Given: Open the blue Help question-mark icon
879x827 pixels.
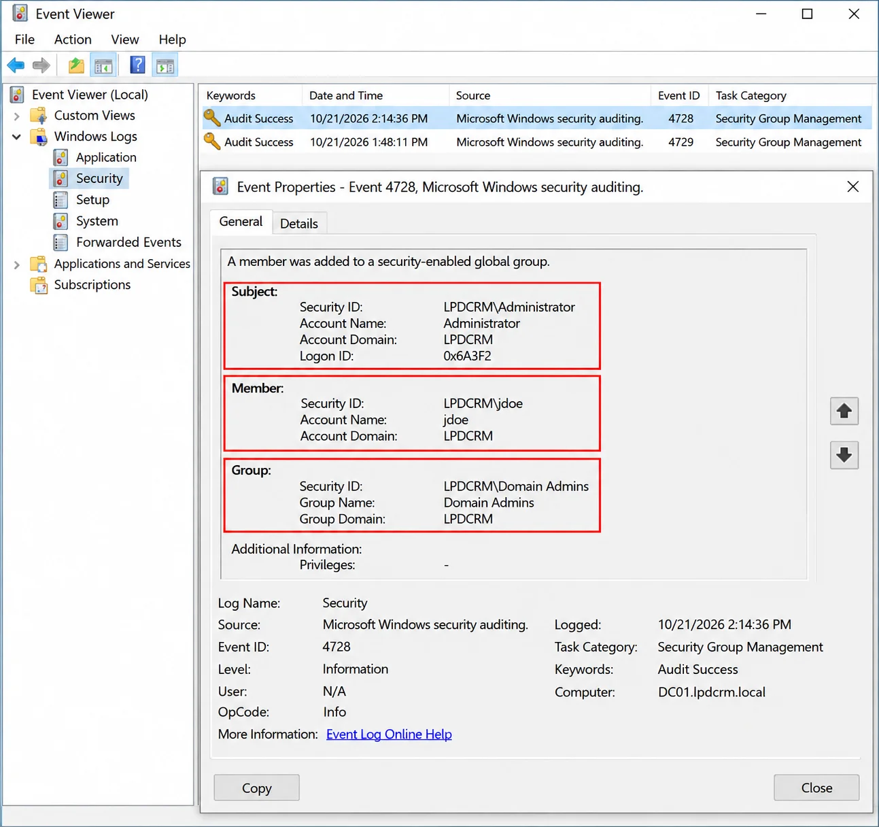Looking at the screenshot, I should tap(137, 65).
